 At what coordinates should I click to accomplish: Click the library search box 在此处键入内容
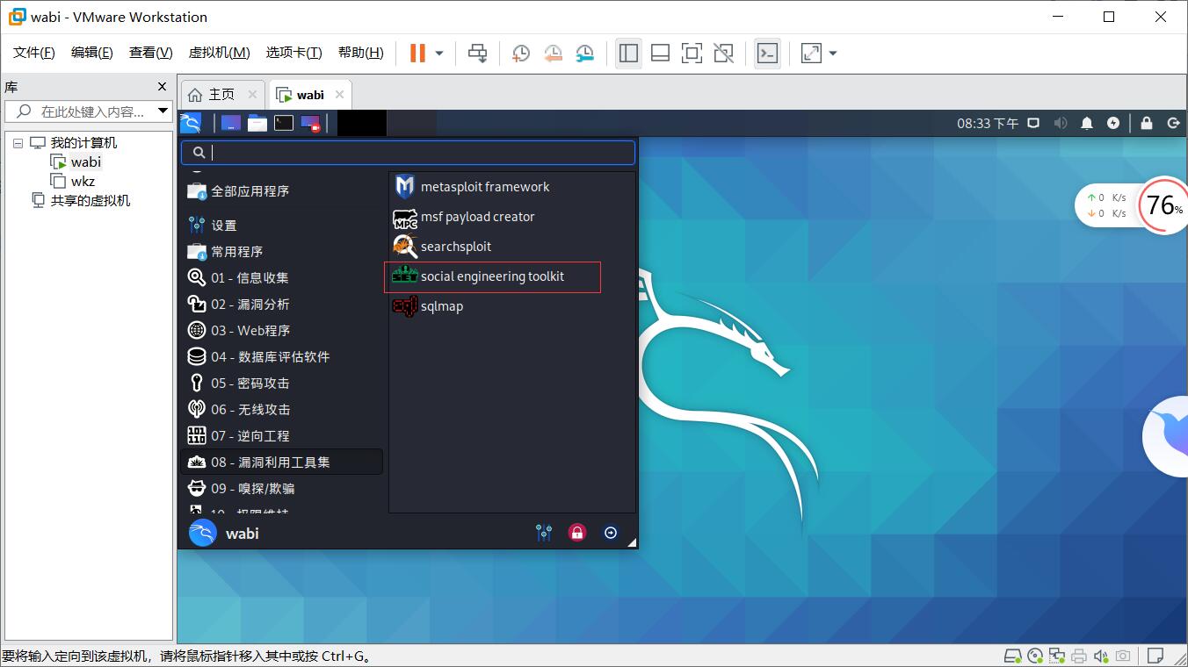point(89,111)
